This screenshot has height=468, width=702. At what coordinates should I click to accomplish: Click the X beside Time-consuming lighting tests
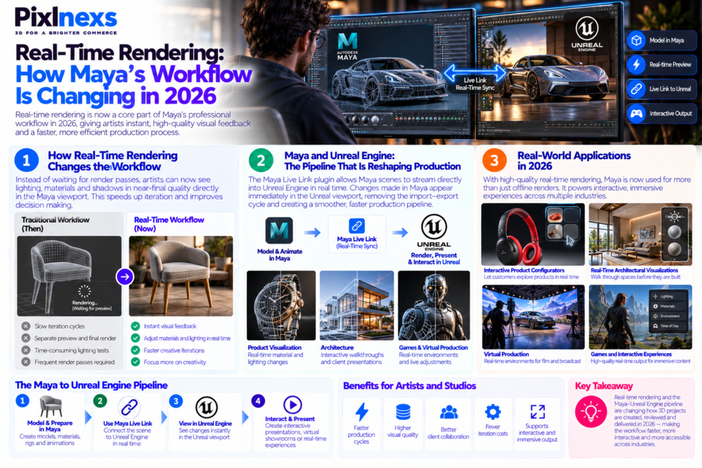(26, 350)
